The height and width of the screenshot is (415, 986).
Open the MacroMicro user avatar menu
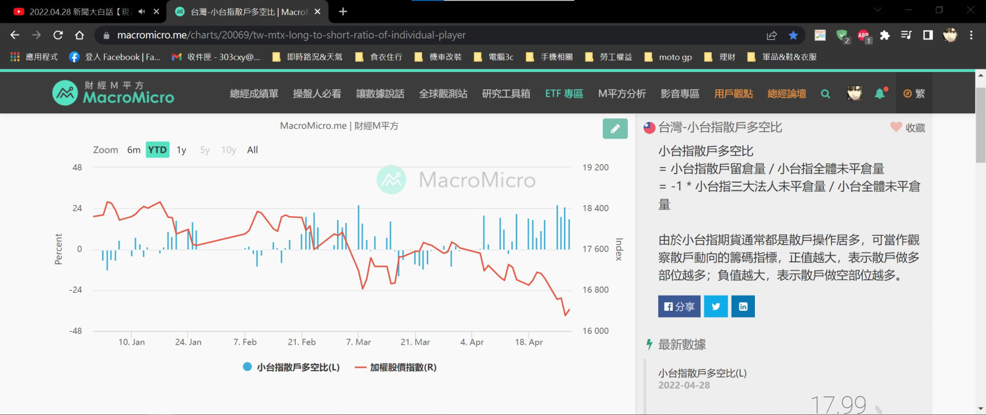[854, 94]
